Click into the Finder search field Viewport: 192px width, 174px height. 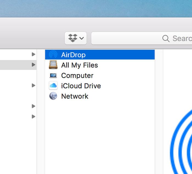click(142, 38)
